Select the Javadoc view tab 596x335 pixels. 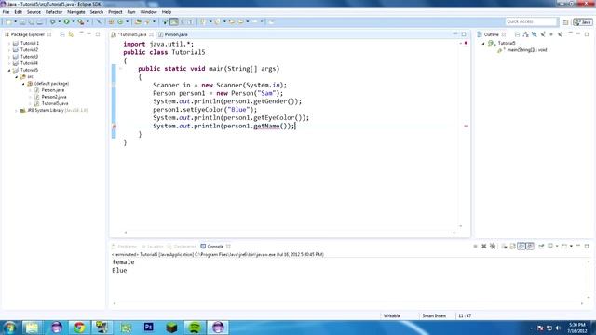point(152,247)
